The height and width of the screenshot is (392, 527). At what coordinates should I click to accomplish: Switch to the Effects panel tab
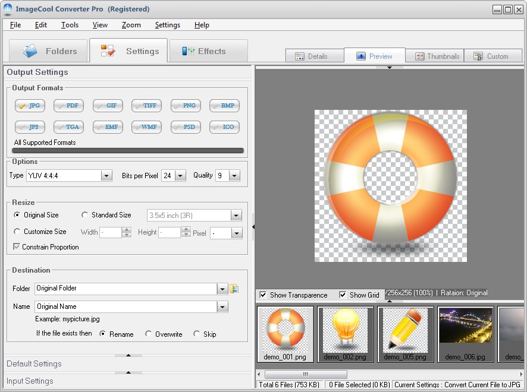(x=209, y=51)
